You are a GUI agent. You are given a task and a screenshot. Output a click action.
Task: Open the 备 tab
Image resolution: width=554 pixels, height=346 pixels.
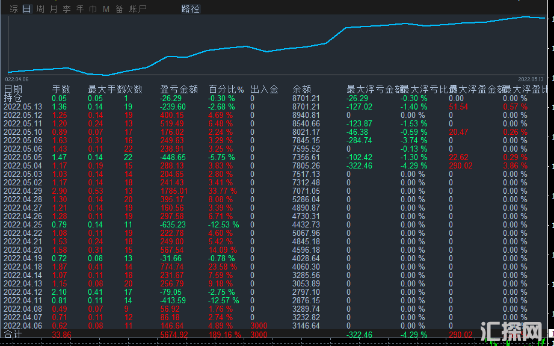(x=120, y=9)
